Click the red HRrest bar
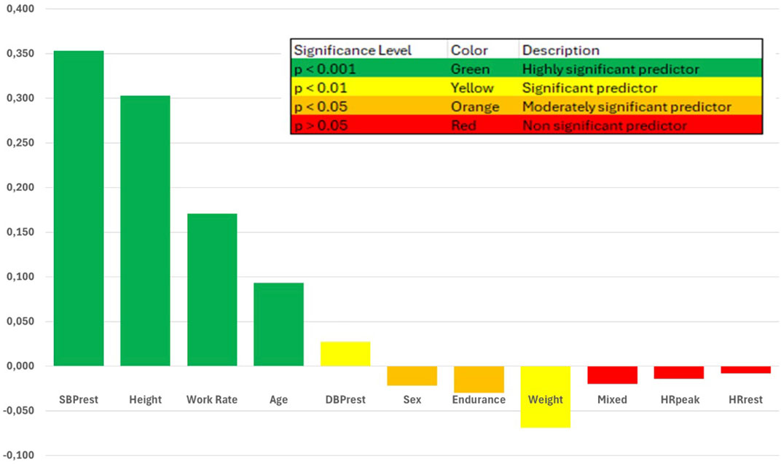781x464 pixels. pyautogui.click(x=745, y=370)
